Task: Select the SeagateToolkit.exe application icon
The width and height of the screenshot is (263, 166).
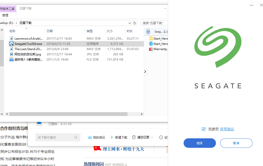Action: click(12, 44)
